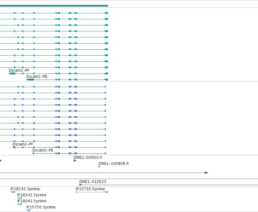Click the IP15736.3prime label
The width and height of the screenshot is (258, 212).
pos(41,207)
